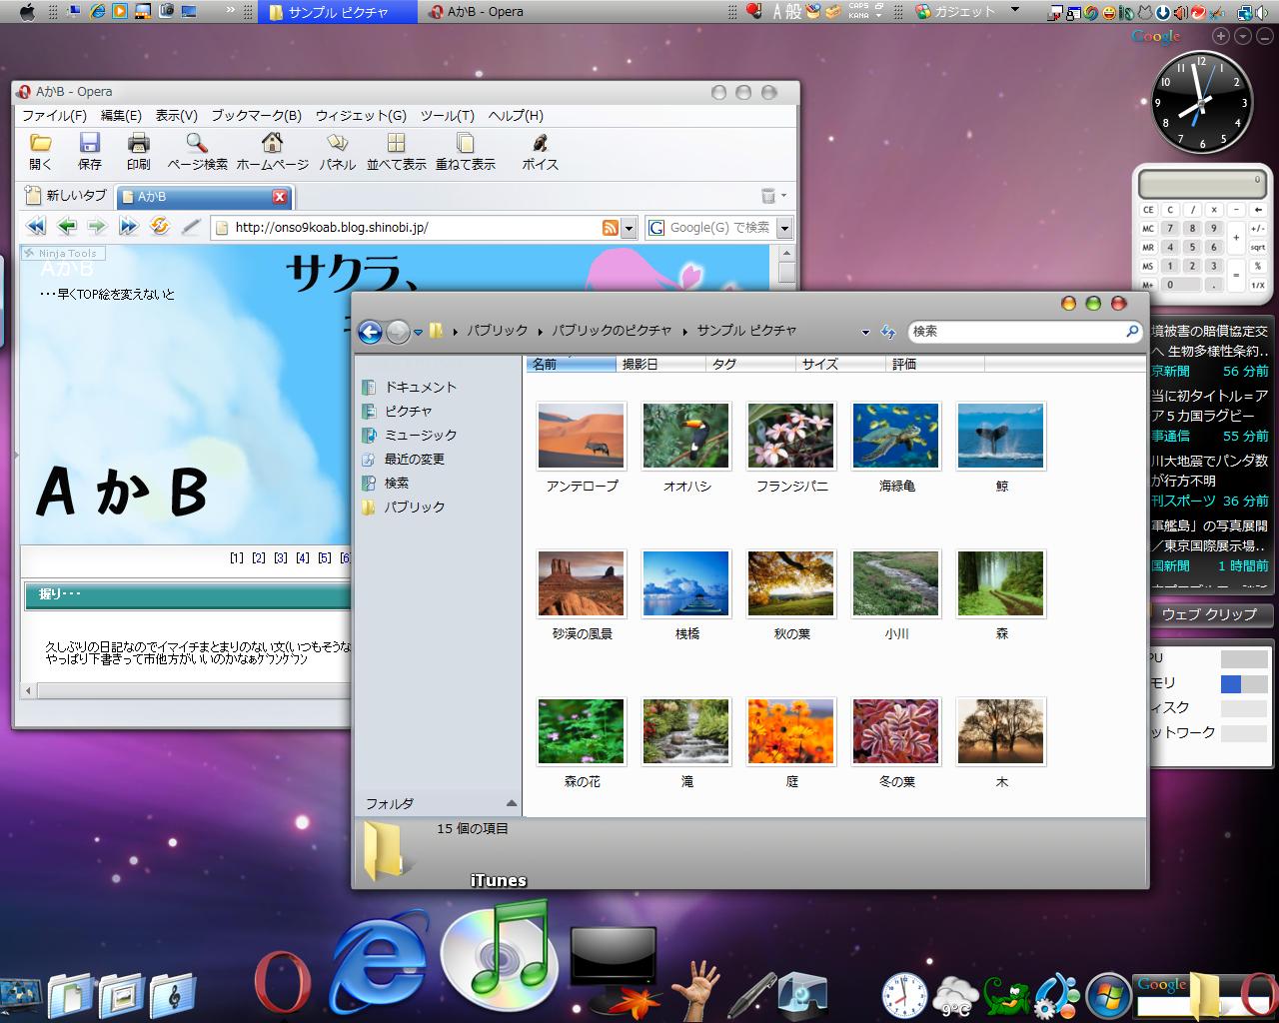The image size is (1279, 1023).
Task: Click the Reload icon in Opera navigation bar
Action: click(159, 227)
